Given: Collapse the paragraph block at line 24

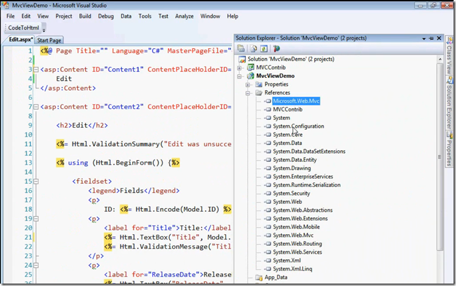Looking at the screenshot, I should [x=36, y=265].
